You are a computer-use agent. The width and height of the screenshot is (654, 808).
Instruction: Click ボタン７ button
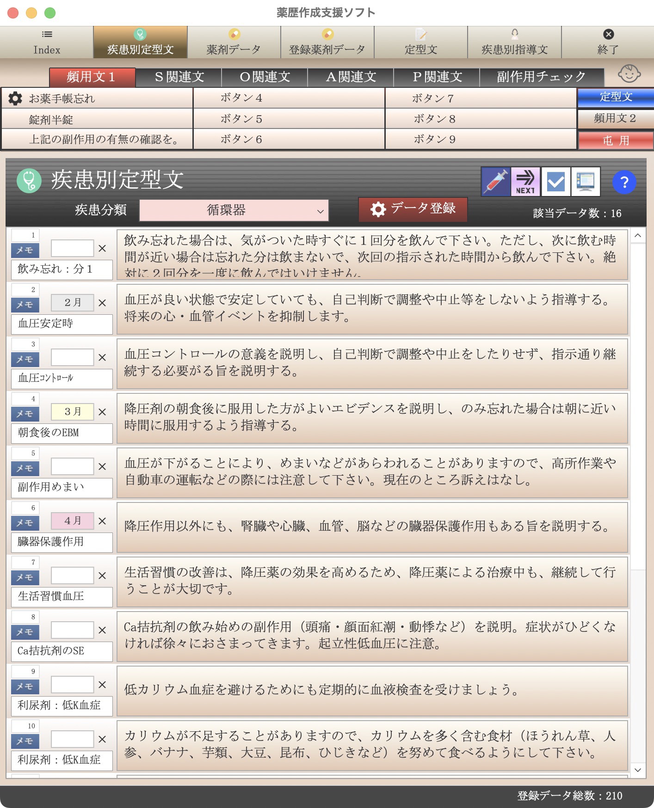click(481, 98)
